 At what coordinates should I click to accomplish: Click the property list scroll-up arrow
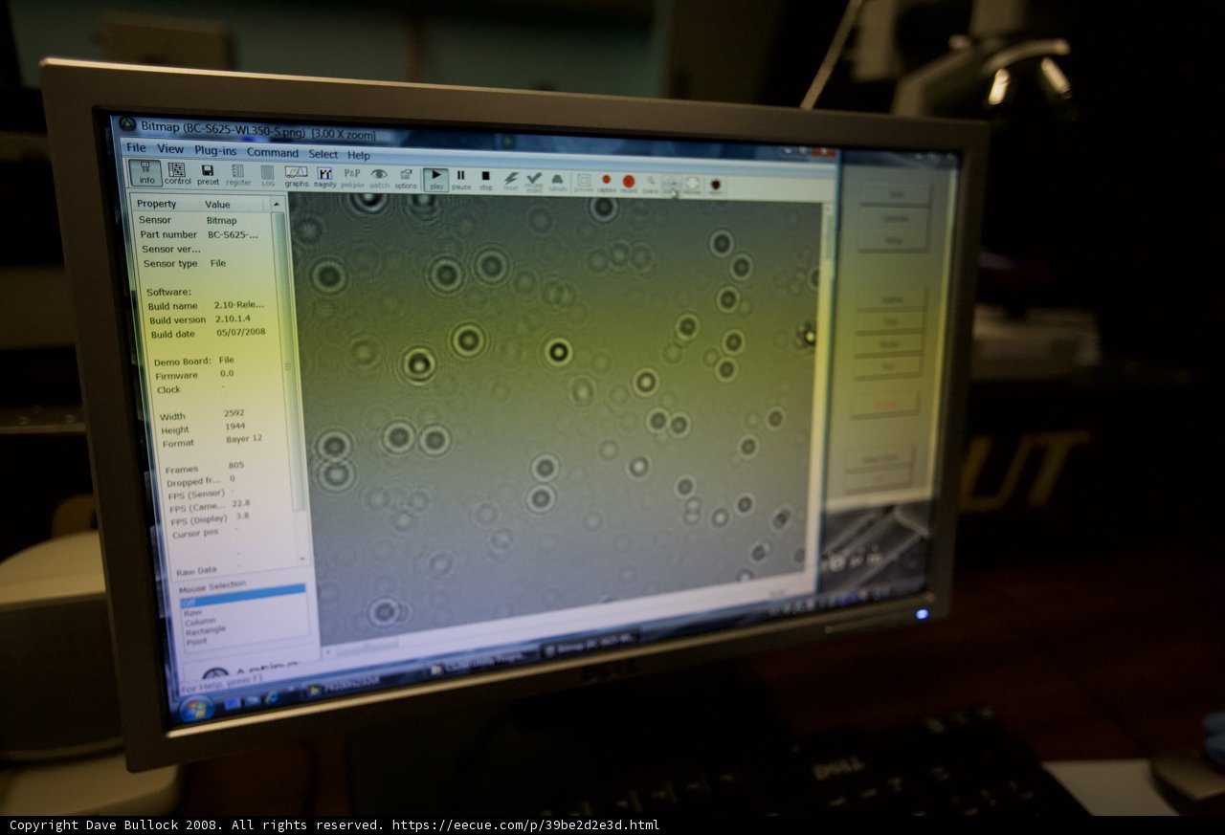tap(277, 205)
